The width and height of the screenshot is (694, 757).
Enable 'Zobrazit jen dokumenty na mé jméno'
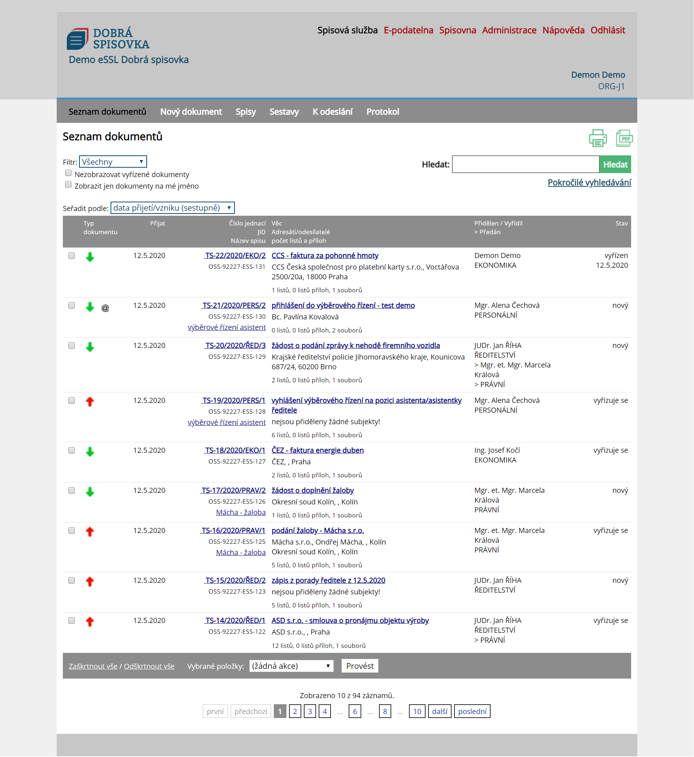[x=68, y=185]
